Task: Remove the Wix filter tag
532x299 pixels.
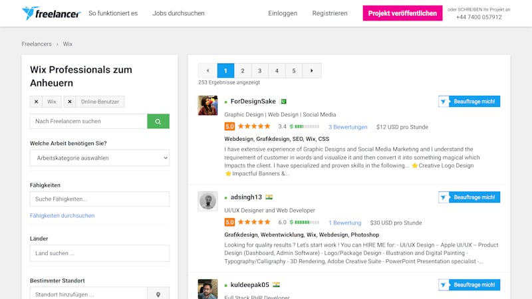Action: 37,102
